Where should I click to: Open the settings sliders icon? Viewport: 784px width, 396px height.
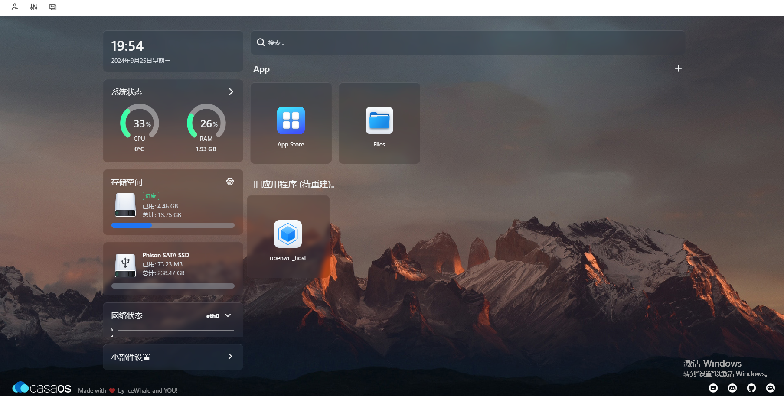pos(34,7)
